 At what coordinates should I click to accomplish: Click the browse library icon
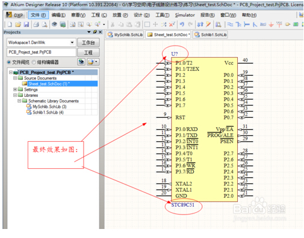pos(219,25)
